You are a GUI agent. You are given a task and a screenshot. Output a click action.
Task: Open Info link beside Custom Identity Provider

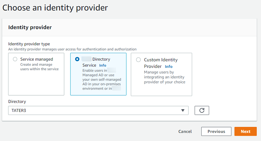coord(168,67)
